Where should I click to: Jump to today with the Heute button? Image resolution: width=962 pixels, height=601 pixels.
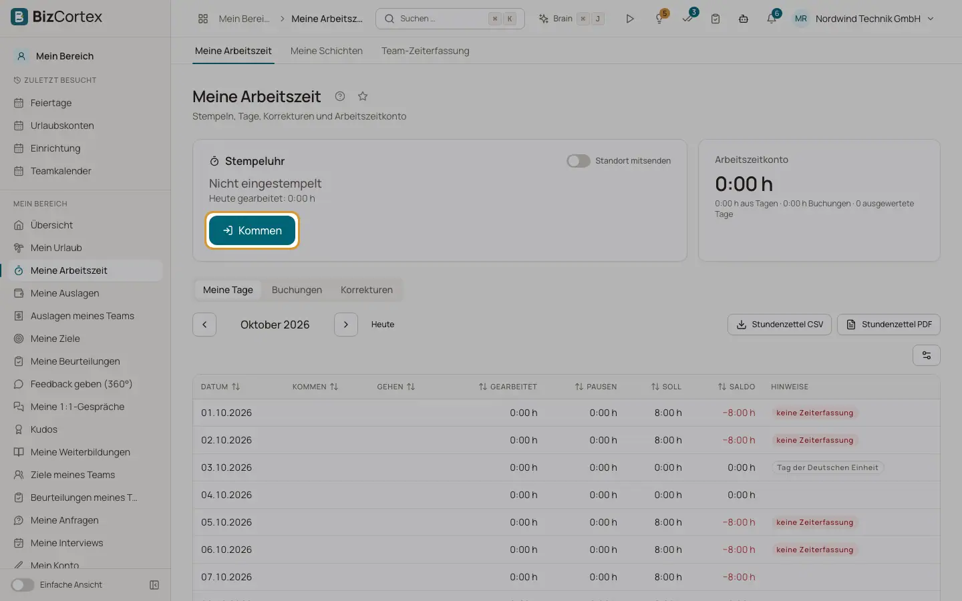point(383,325)
